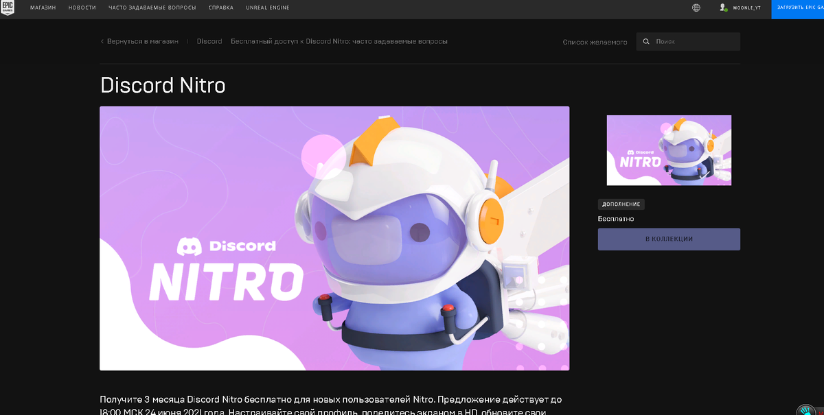Open the Новости menu item
This screenshot has height=415, width=824.
click(x=82, y=8)
